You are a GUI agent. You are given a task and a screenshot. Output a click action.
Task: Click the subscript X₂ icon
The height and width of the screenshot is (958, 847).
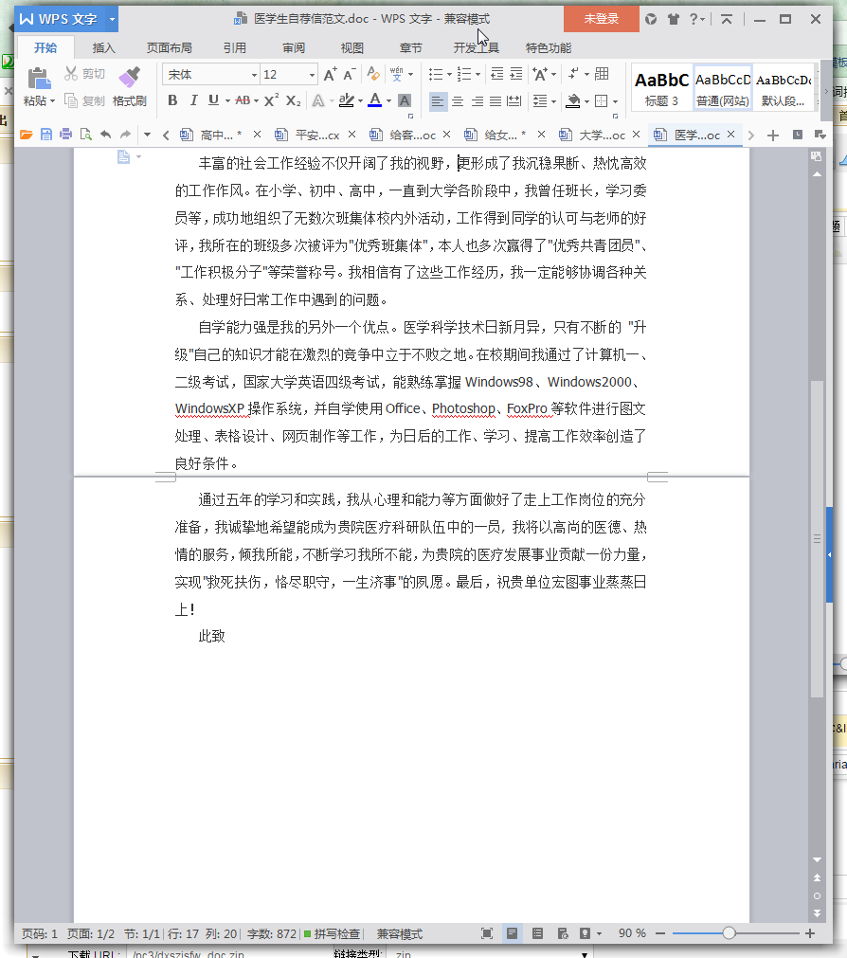click(x=293, y=100)
